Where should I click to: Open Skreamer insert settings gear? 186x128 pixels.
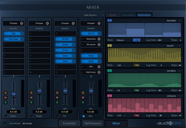tap(99, 45)
